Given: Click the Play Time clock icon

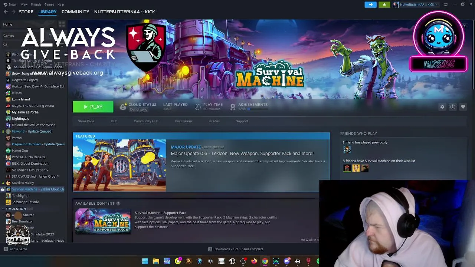Looking at the screenshot, I should [198, 107].
